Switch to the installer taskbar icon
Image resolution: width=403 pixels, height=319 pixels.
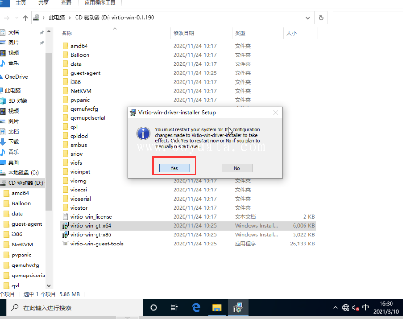click(x=238, y=308)
